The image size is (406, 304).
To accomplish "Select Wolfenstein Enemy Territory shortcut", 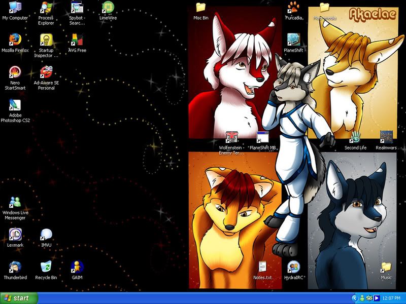I will [x=231, y=143].
